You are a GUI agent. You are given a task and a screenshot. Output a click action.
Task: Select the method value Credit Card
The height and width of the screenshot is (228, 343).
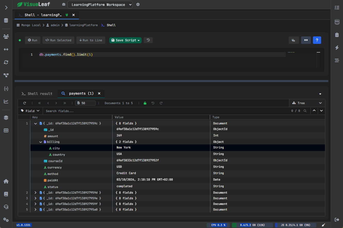[126, 173]
